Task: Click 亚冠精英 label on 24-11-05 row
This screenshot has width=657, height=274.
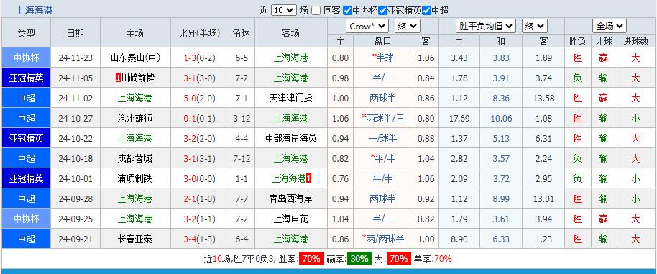Action: tap(26, 78)
